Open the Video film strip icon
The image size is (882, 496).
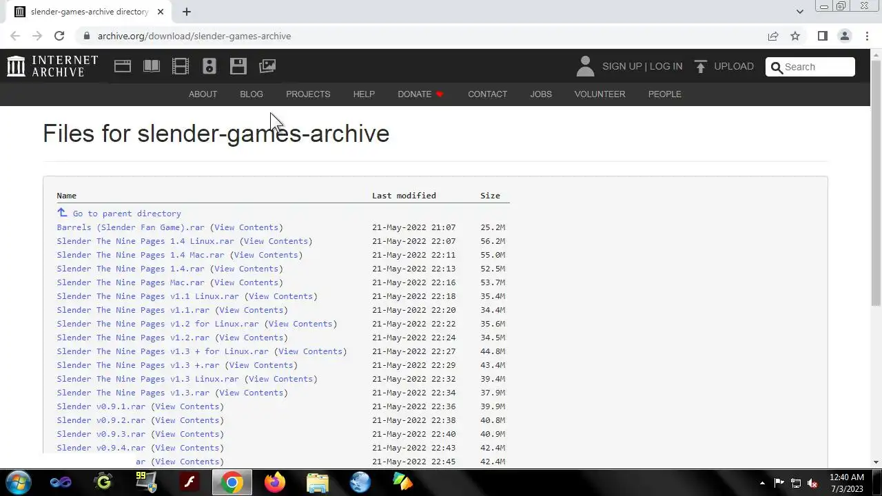181,66
